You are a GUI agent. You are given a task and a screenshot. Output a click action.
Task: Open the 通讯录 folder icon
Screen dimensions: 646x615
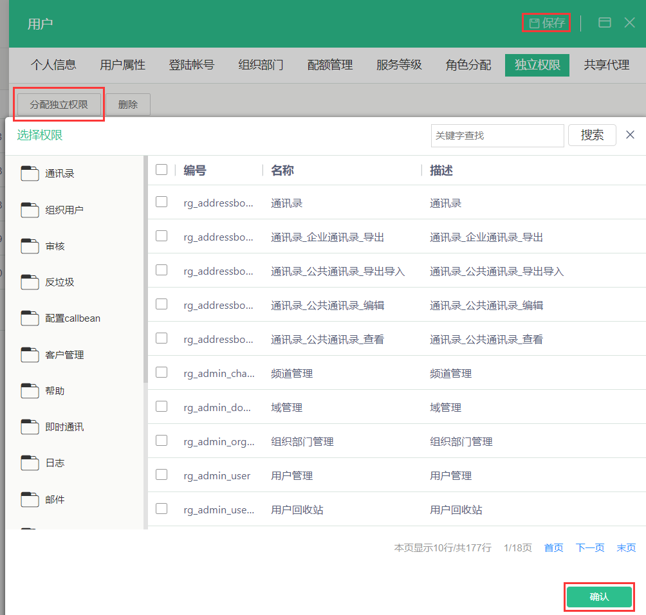point(30,174)
